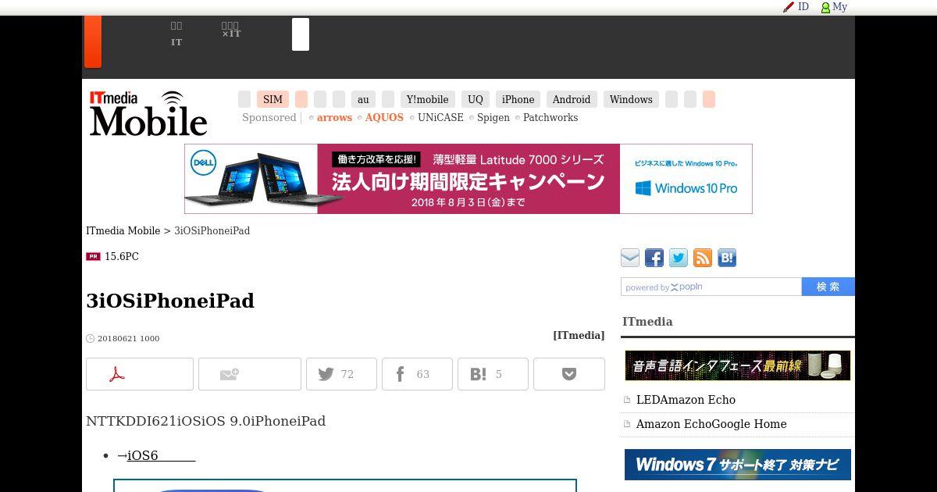The height and width of the screenshot is (492, 937).
Task: Open the SIM category tab
Action: pyautogui.click(x=273, y=99)
